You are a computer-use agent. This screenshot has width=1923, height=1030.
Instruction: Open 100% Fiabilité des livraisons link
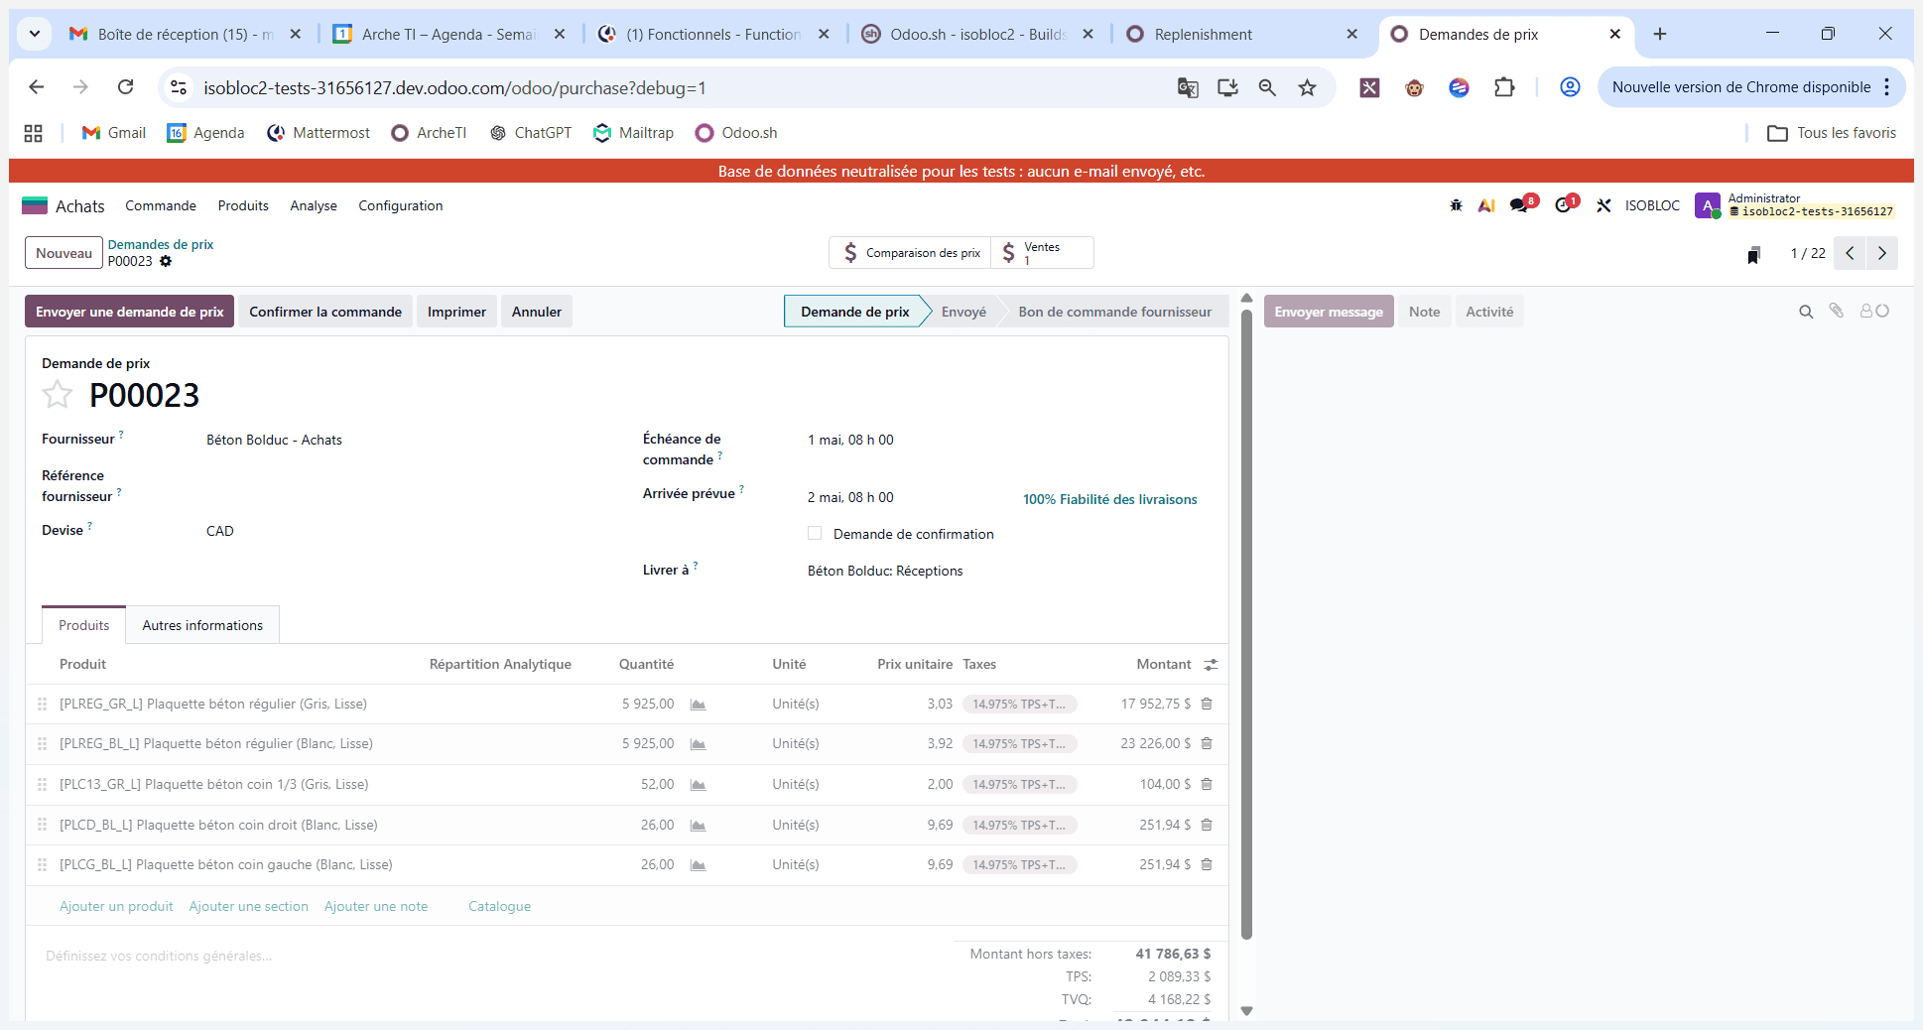1110,499
